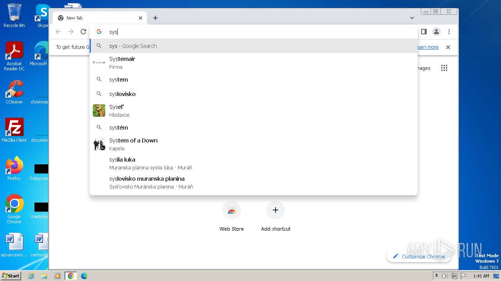Select the CCleaner desktop icon
The height and width of the screenshot is (281, 501).
(x=14, y=92)
